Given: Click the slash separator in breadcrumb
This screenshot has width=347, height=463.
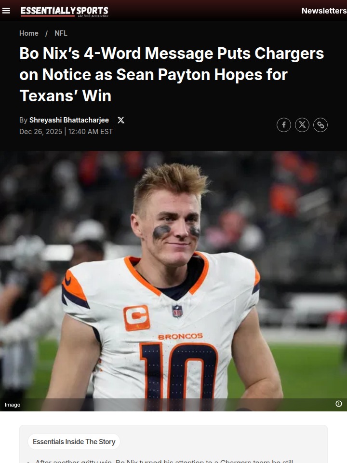Looking at the screenshot, I should pos(46,33).
